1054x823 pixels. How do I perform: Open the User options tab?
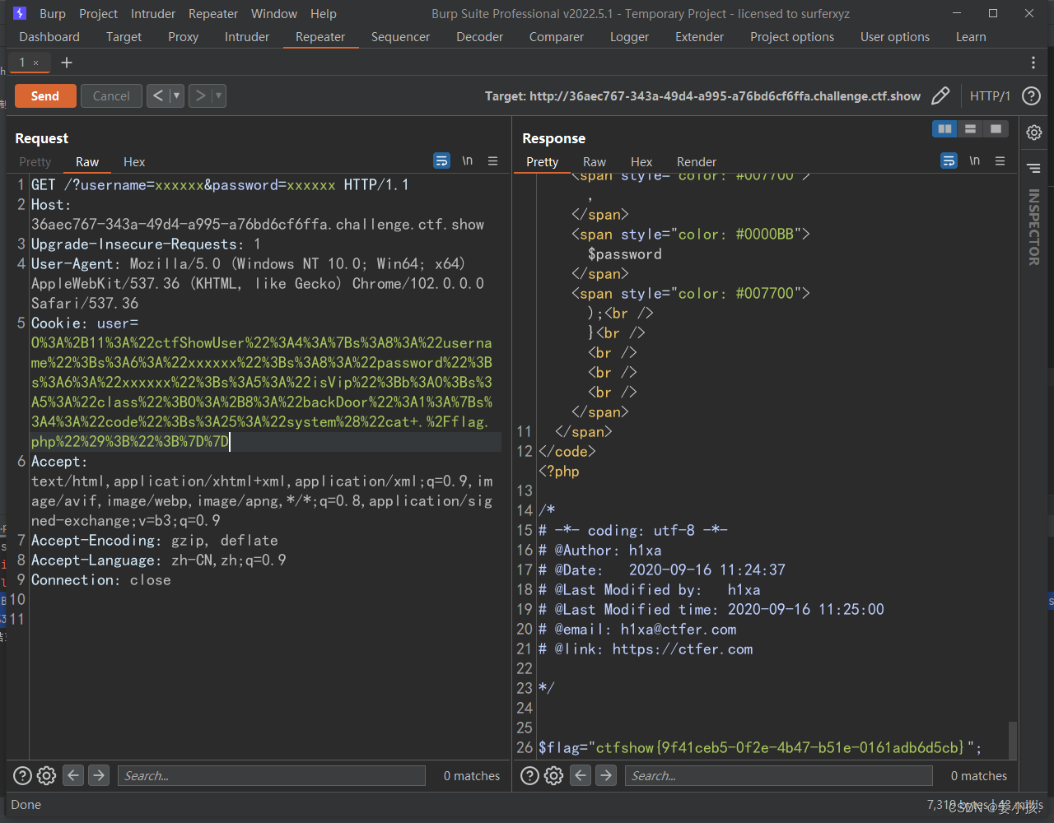point(895,37)
